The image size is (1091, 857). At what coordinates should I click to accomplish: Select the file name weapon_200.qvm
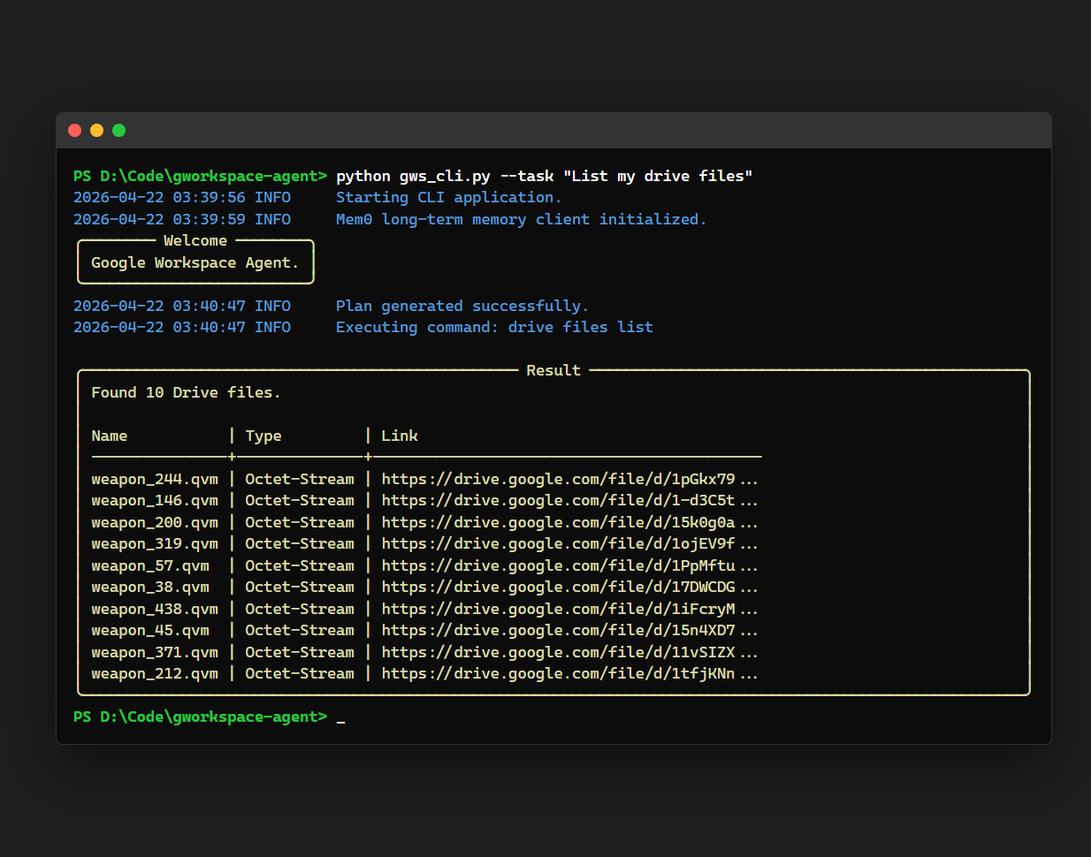[155, 522]
